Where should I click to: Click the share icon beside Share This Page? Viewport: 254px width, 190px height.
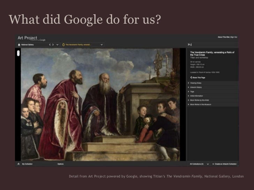click(191, 77)
